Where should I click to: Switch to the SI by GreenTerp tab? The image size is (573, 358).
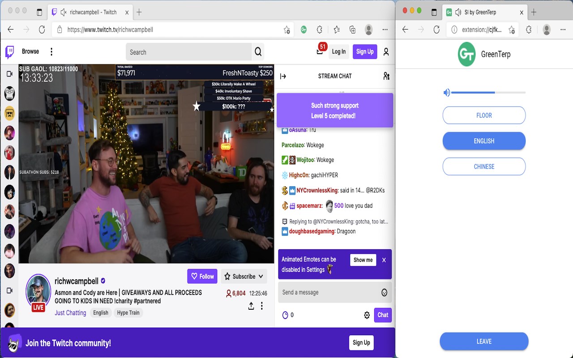pos(484,12)
